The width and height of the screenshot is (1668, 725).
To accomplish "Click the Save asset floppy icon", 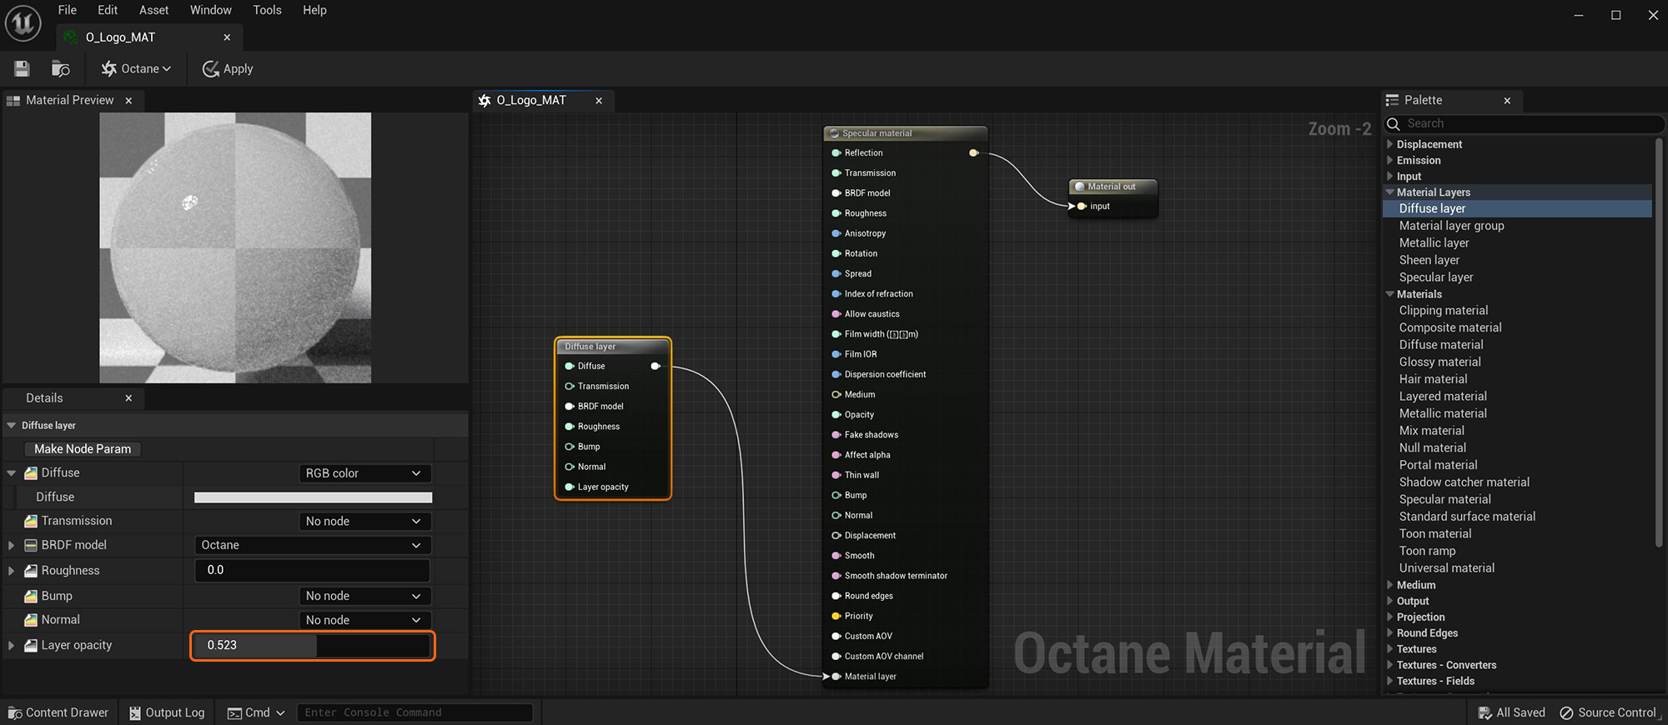I will tap(23, 69).
